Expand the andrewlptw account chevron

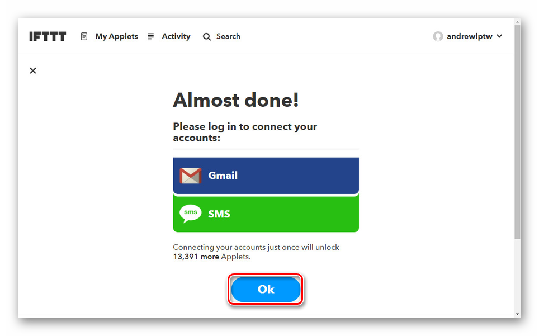(x=499, y=36)
